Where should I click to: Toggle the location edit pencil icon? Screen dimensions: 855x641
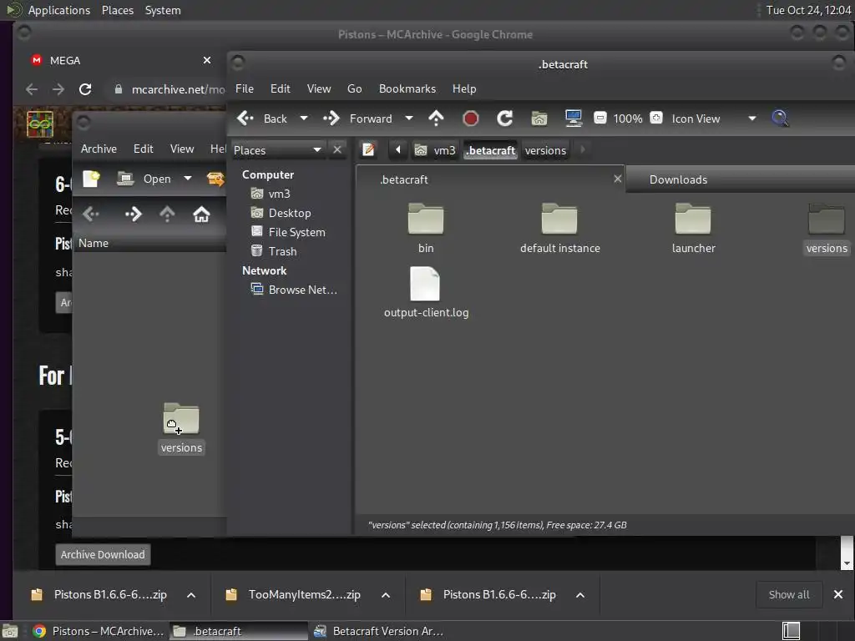pyautogui.click(x=368, y=150)
